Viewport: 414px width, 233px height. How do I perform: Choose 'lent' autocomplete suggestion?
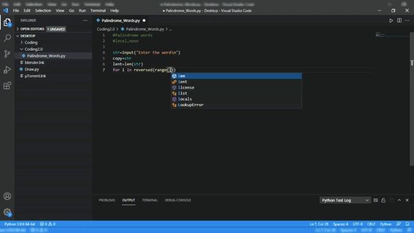[236, 82]
